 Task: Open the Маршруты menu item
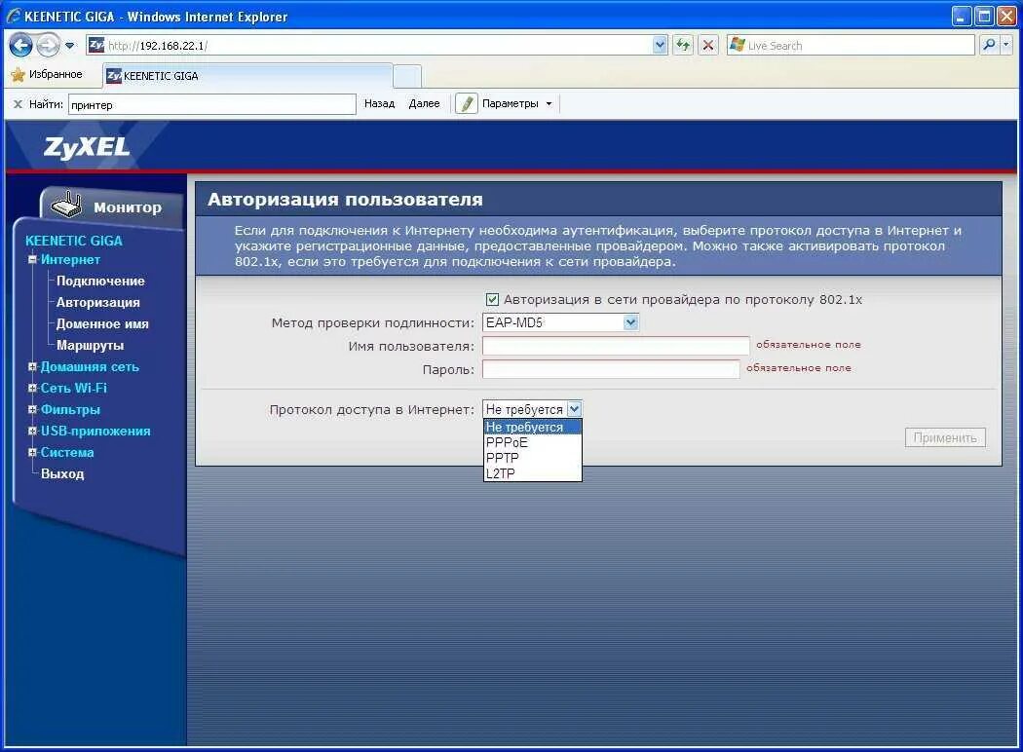click(x=90, y=346)
